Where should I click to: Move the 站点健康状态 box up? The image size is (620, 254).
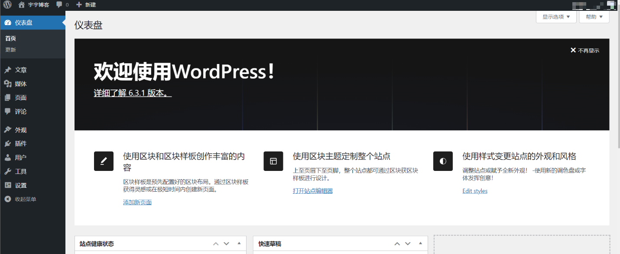[x=216, y=244]
